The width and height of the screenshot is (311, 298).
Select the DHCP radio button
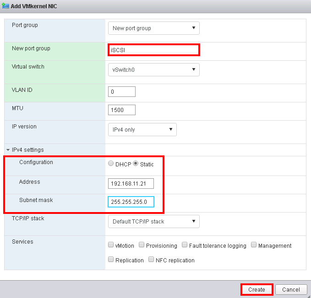click(x=111, y=164)
